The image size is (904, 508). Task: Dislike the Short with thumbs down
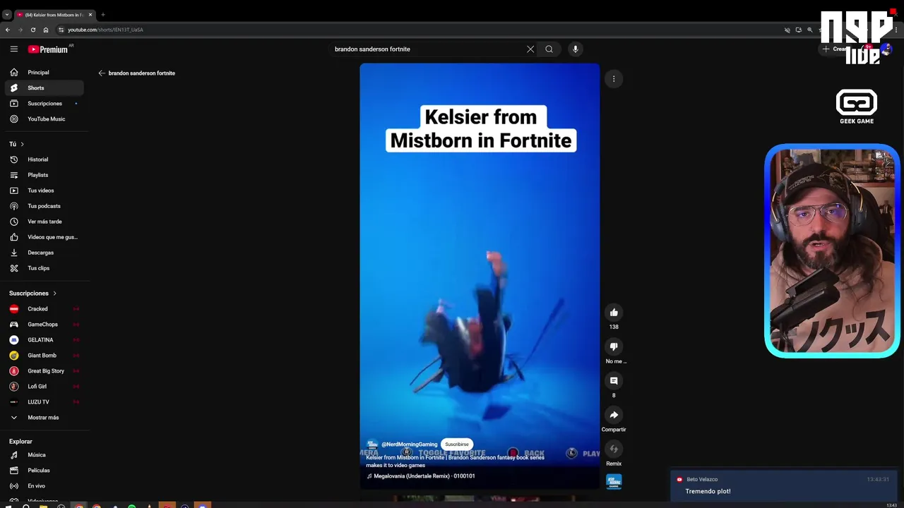[x=614, y=346]
